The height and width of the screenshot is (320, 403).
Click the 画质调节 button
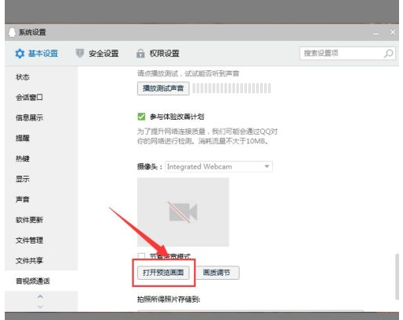[x=217, y=273]
